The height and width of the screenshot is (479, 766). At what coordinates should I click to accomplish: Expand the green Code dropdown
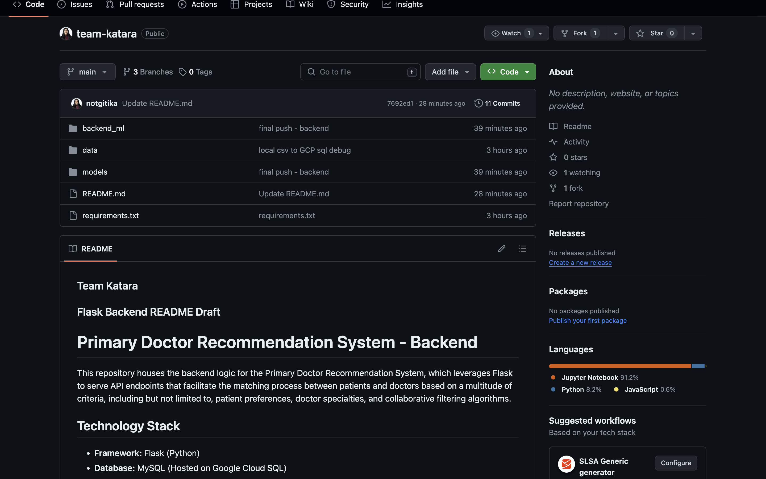point(508,72)
